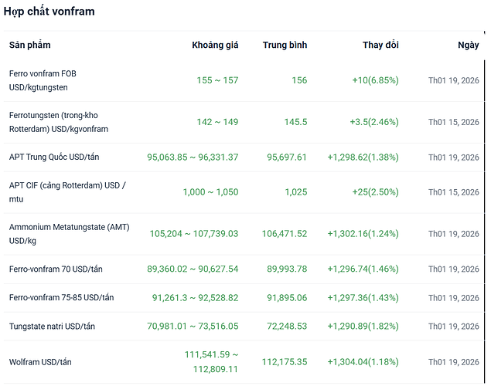Image resolution: width=491 pixels, height=386 pixels.
Task: Click the "Trung bình" column header
Action: click(285, 45)
